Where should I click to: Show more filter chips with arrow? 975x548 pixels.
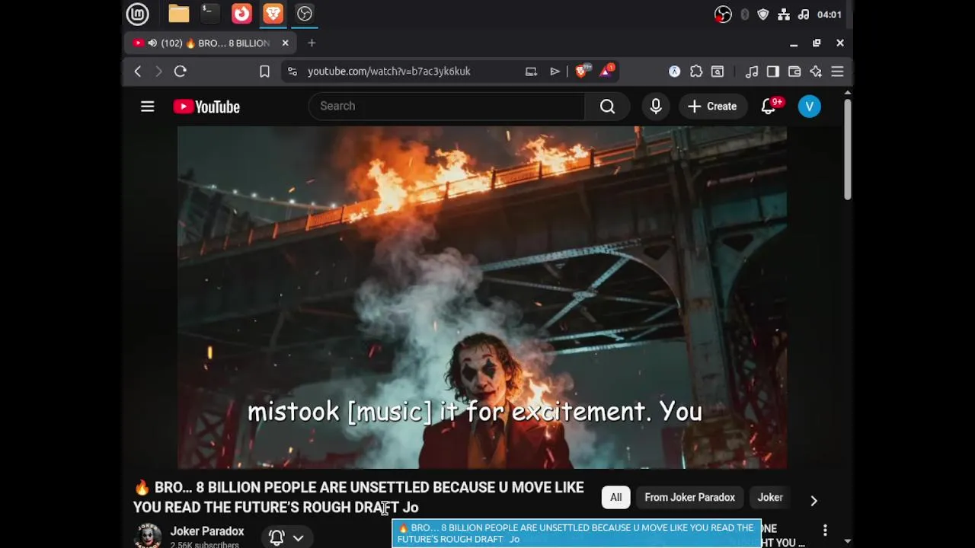[x=814, y=500]
